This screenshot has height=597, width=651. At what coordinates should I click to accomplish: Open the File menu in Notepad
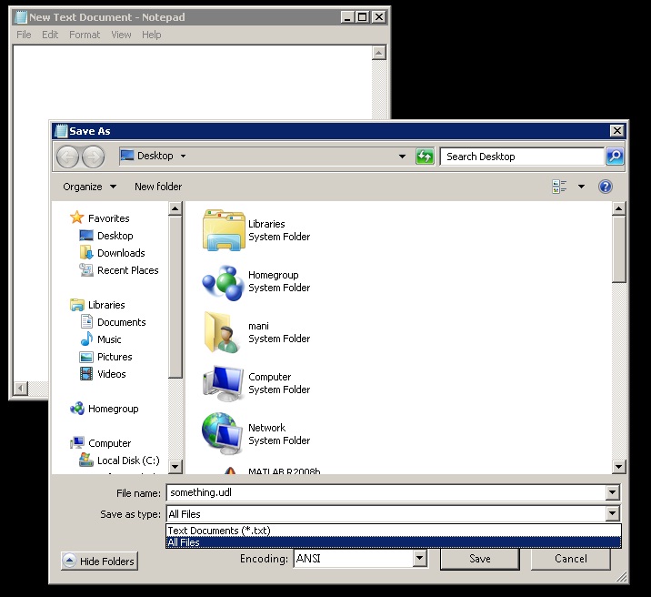click(x=24, y=35)
